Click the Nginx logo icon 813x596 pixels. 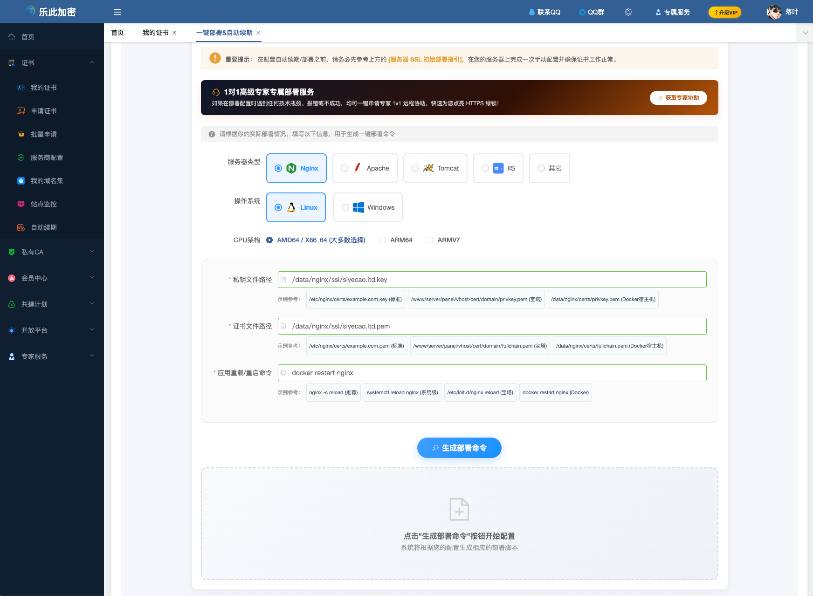click(291, 168)
